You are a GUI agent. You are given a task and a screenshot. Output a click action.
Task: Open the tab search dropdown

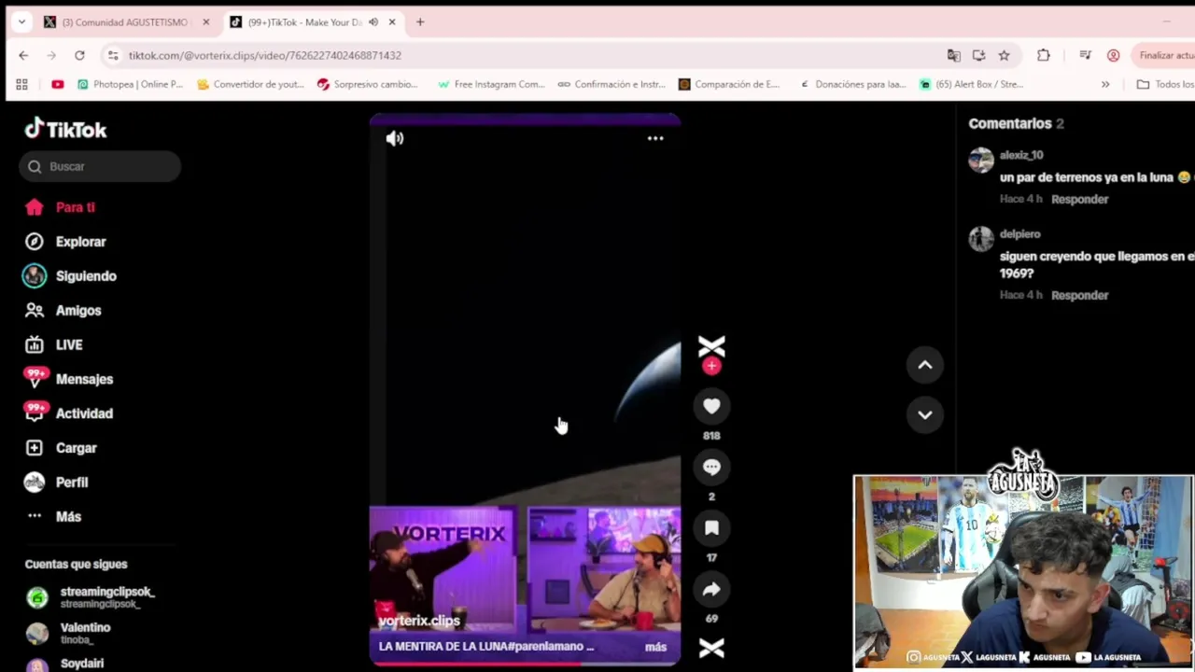click(x=21, y=22)
